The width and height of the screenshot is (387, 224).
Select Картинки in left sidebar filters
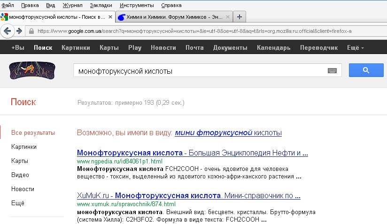tap(24, 147)
